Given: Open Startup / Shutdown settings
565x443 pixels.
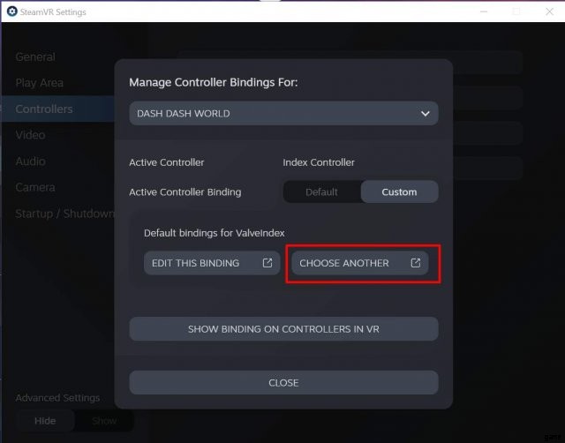Looking at the screenshot, I should pyautogui.click(x=64, y=214).
